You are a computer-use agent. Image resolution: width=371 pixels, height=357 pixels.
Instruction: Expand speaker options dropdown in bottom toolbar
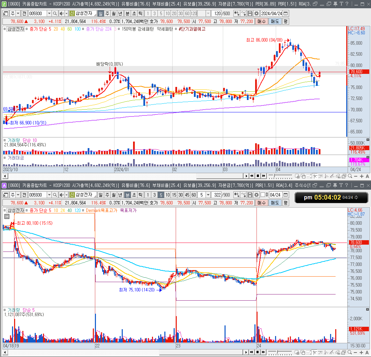(x=66, y=195)
